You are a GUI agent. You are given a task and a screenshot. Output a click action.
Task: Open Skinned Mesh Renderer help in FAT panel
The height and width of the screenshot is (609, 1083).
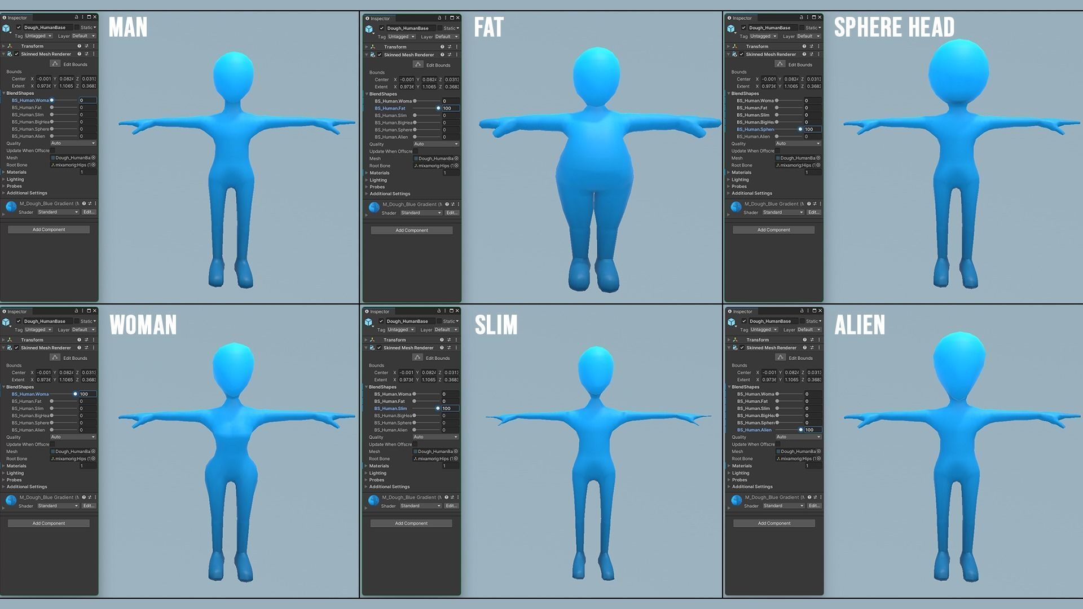442,55
